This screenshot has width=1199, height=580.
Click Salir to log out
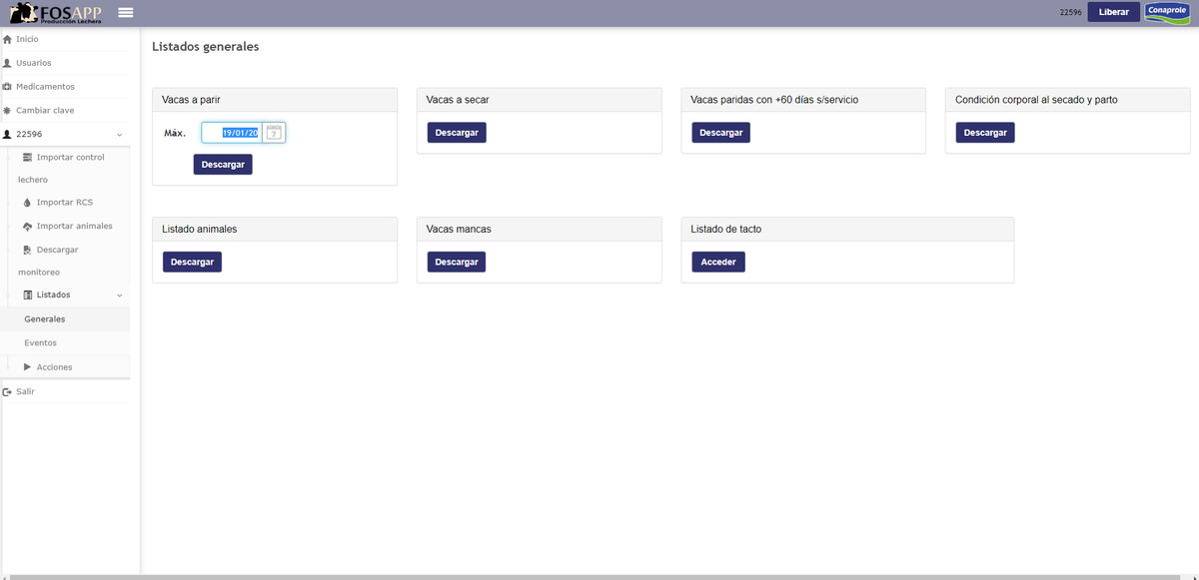(65, 391)
